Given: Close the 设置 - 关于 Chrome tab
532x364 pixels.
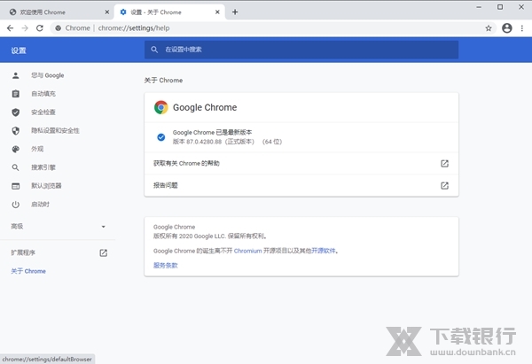Looking at the screenshot, I should coord(217,12).
